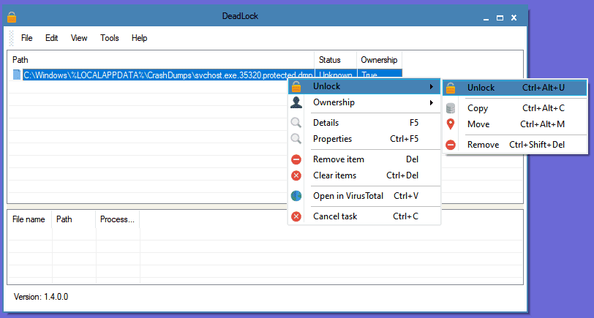Click the File name column header in lower list

click(x=29, y=219)
